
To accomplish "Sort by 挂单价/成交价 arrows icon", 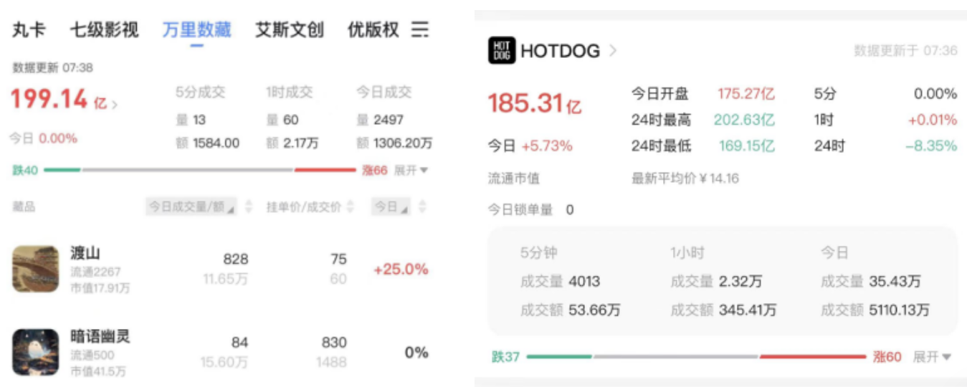I will pos(351,207).
